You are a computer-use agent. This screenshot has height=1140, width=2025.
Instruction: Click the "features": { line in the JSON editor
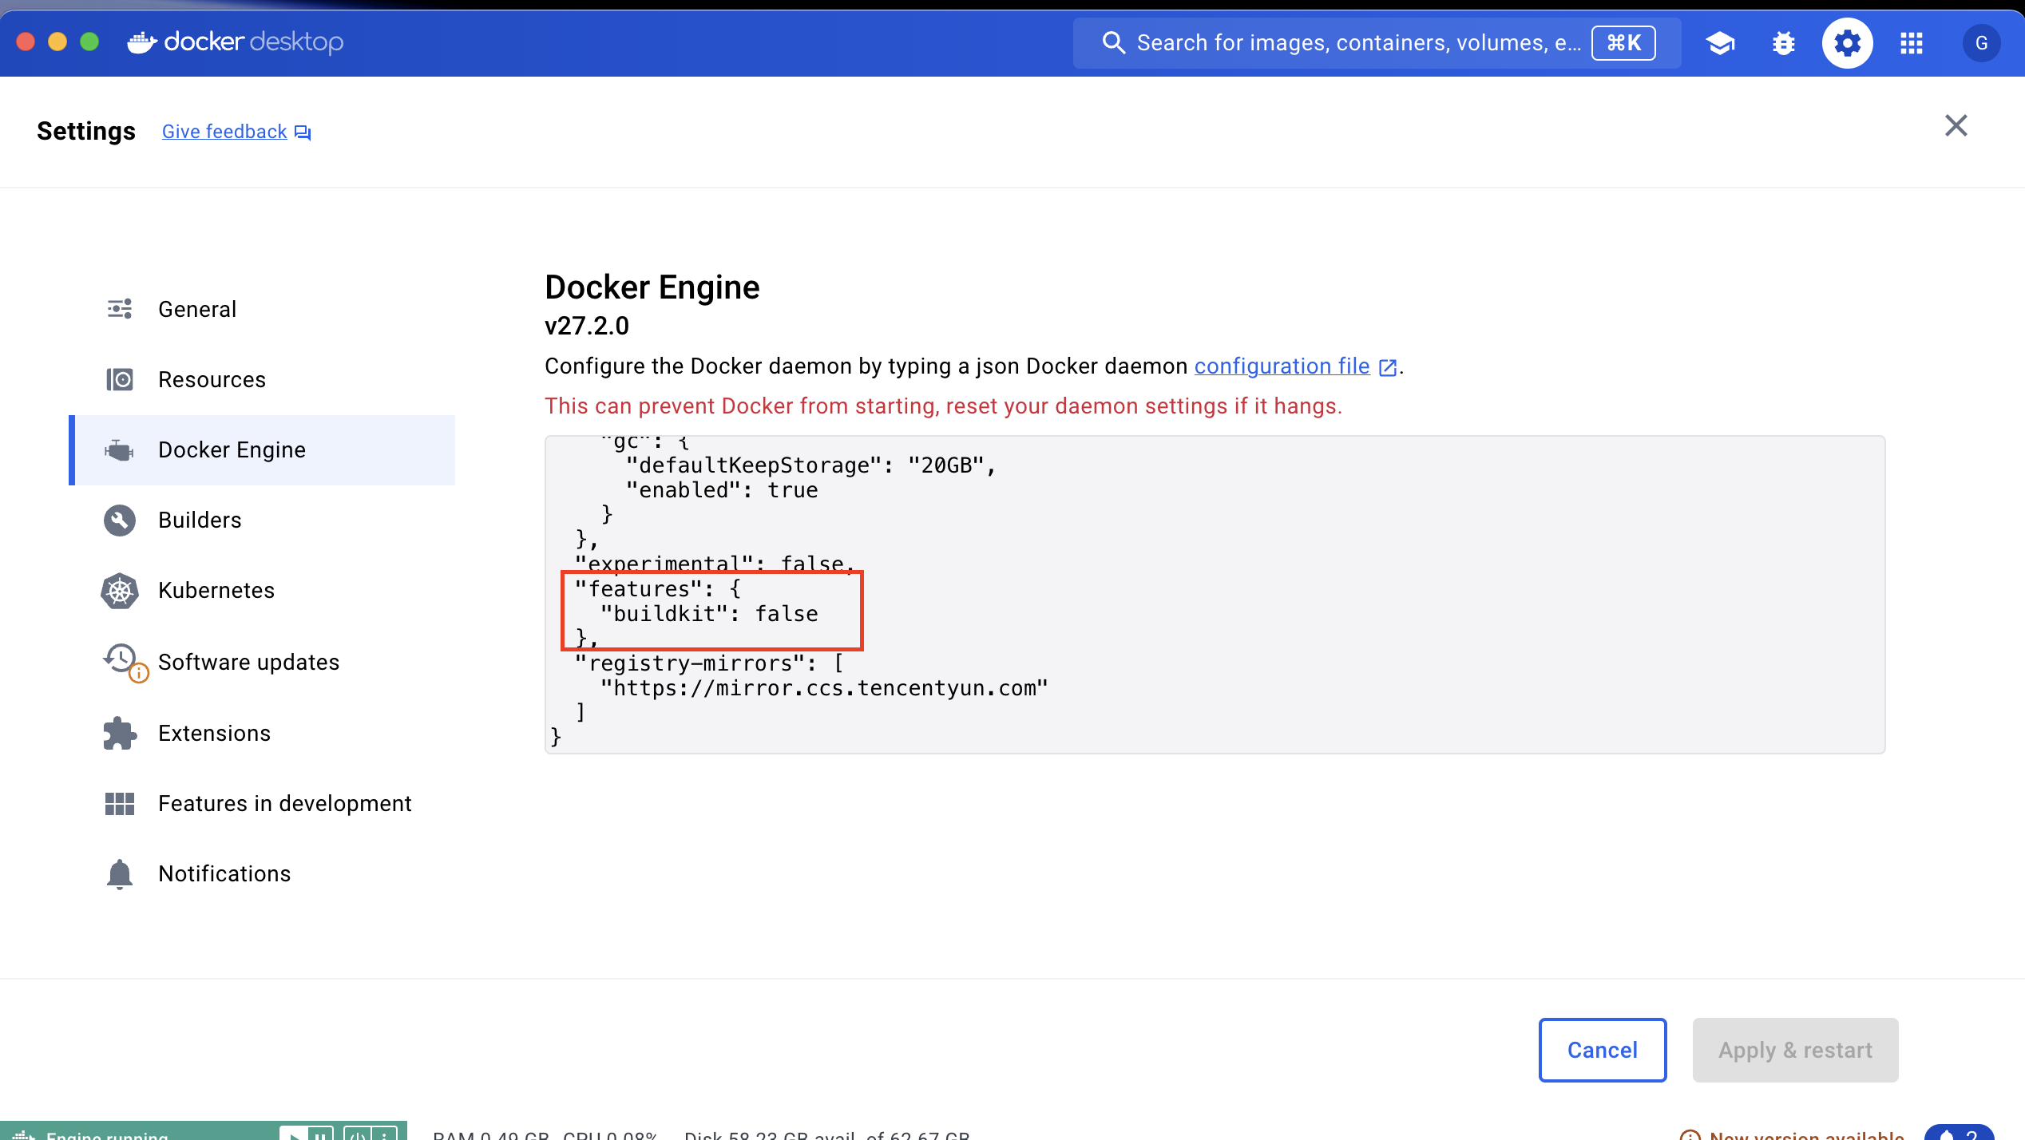coord(659,588)
